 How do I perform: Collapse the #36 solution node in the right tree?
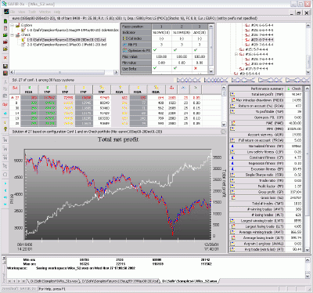point(236,54)
